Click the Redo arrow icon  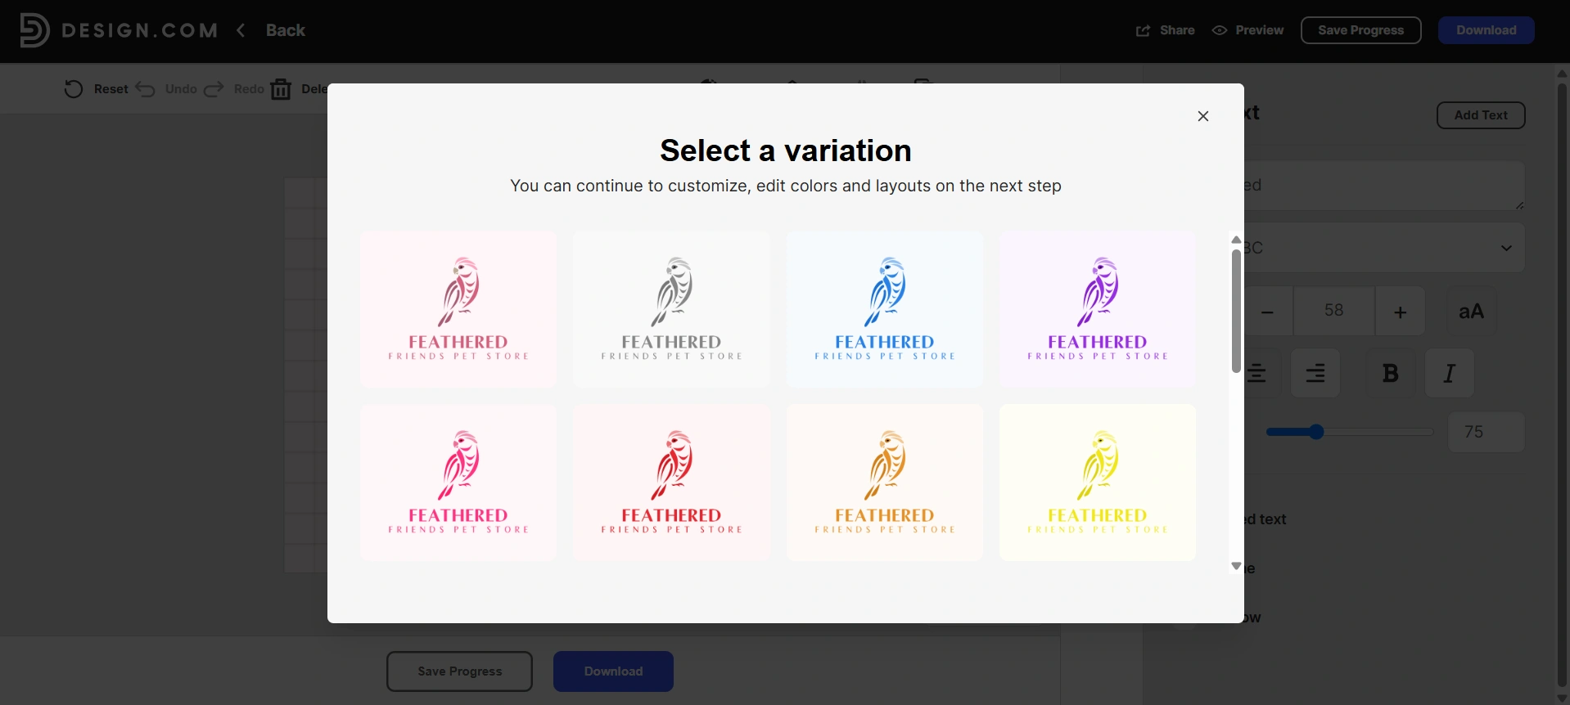(214, 89)
